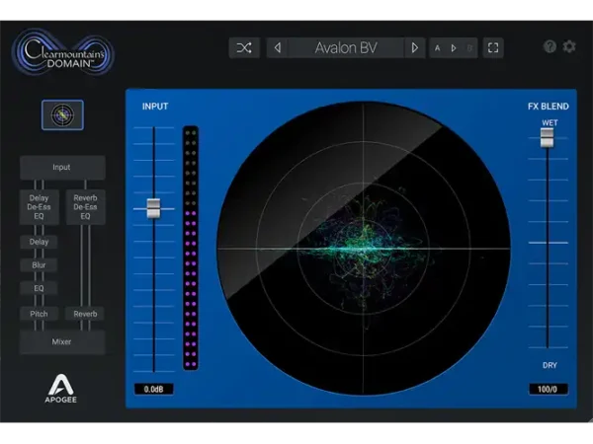
Task: Open the Delay module
Action: (39, 242)
